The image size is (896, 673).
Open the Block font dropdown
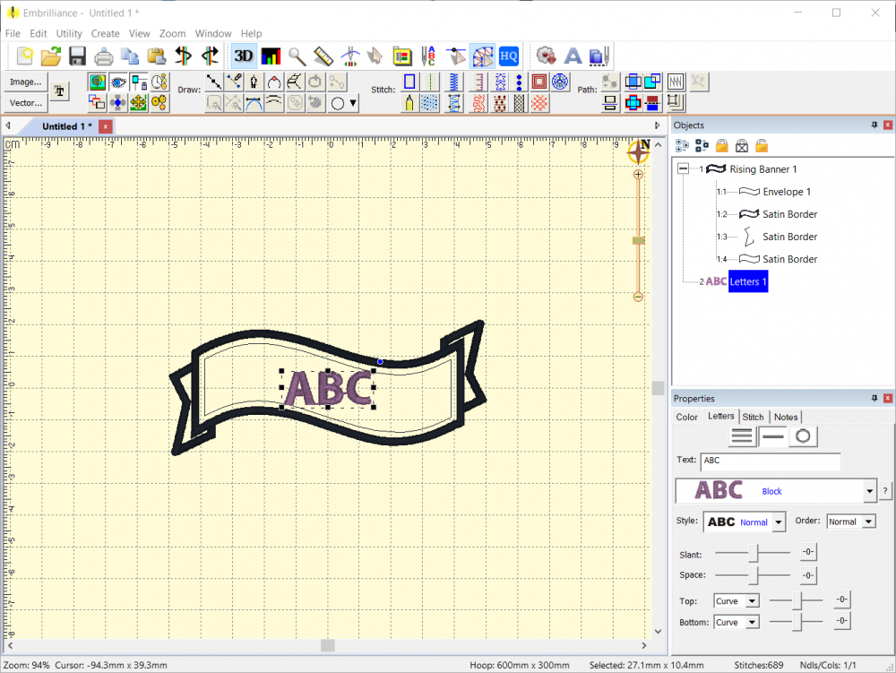click(868, 490)
